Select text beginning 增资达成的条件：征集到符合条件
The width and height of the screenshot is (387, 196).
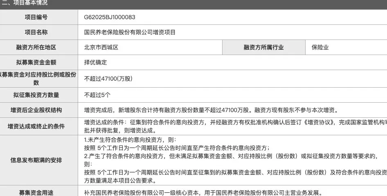236,122
